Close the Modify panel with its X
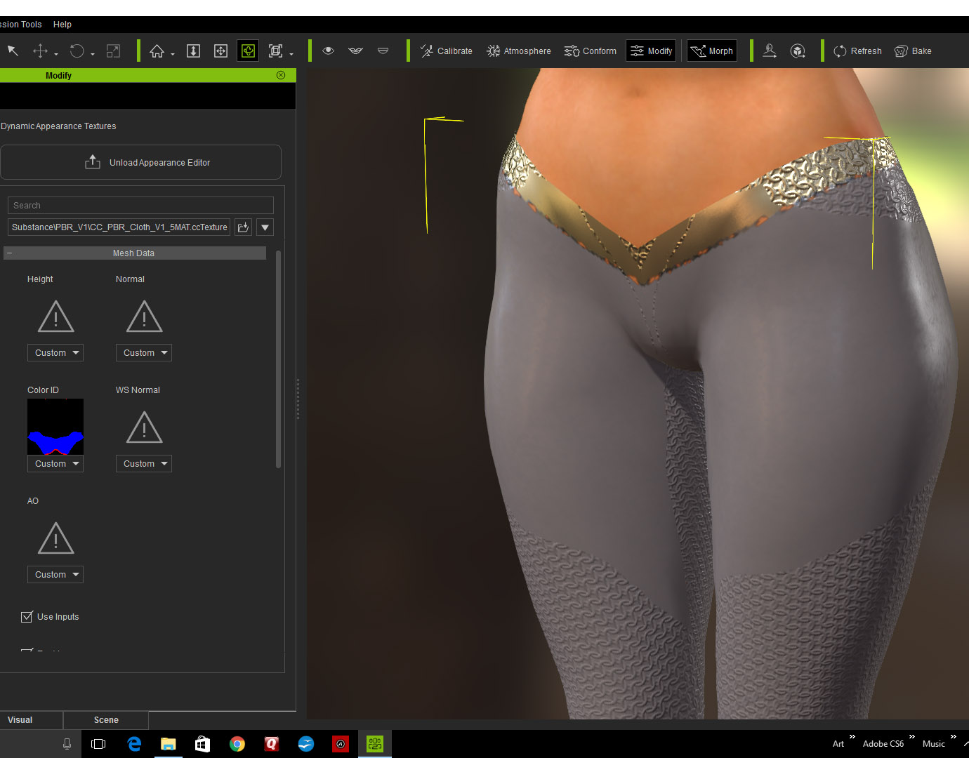 point(281,75)
